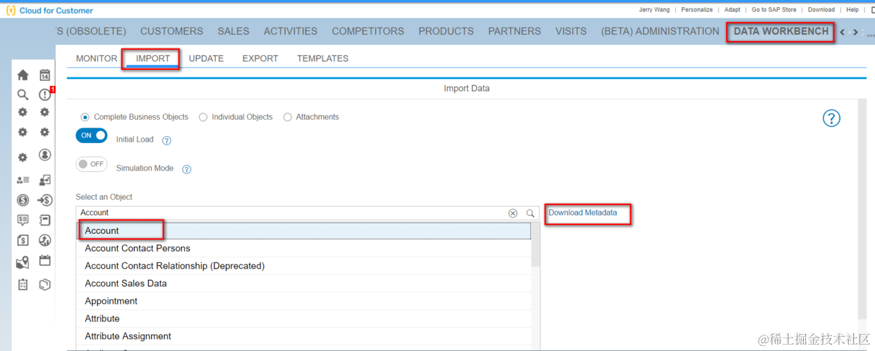Switch to the IMPORT tab

pyautogui.click(x=153, y=58)
